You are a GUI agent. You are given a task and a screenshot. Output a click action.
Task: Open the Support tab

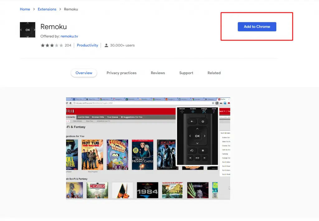[186, 73]
